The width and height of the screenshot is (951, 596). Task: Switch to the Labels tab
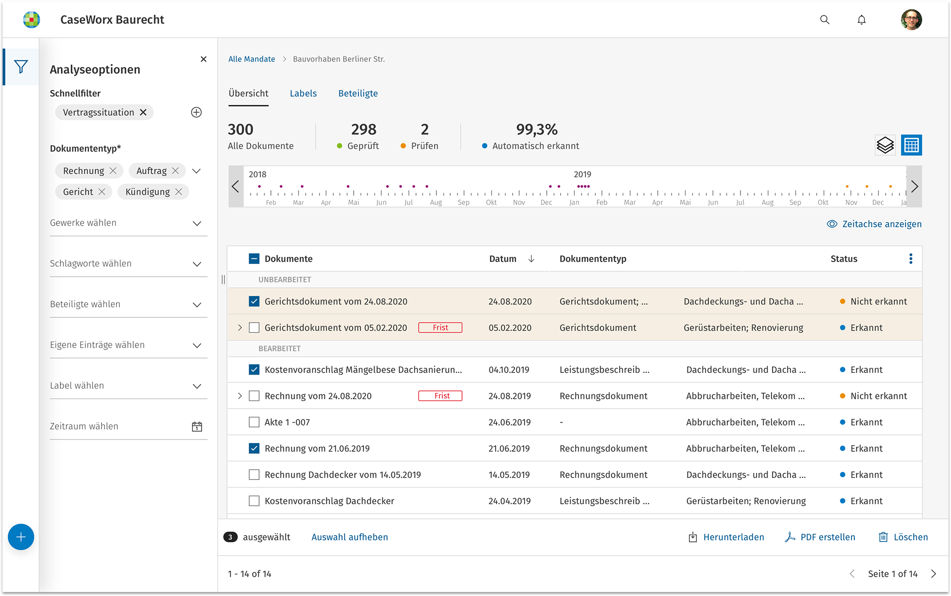tap(303, 94)
